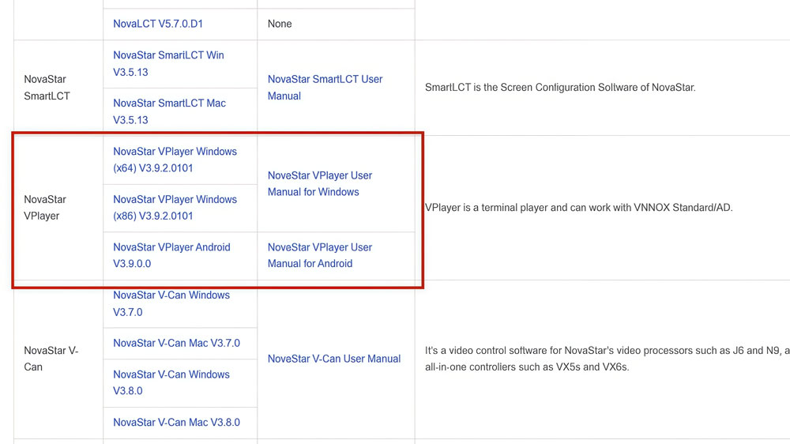This screenshot has height=444, width=790.
Task: Get NovaStar V-Can Mac V3.8.0
Action: pyautogui.click(x=176, y=422)
